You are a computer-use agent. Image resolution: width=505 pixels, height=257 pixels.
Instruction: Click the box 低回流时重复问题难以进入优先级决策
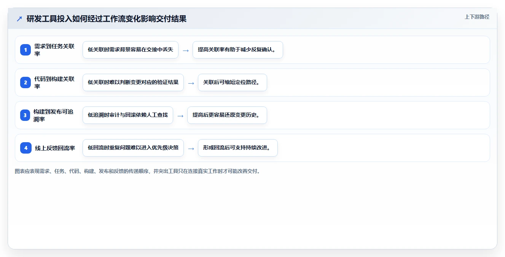point(133,148)
